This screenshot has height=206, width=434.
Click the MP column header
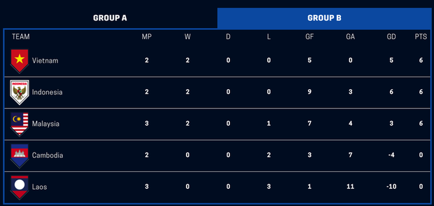coord(146,37)
